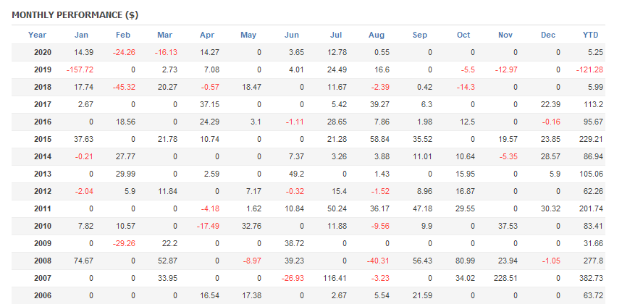
Task: Click the YTD column header
Action: click(x=590, y=35)
